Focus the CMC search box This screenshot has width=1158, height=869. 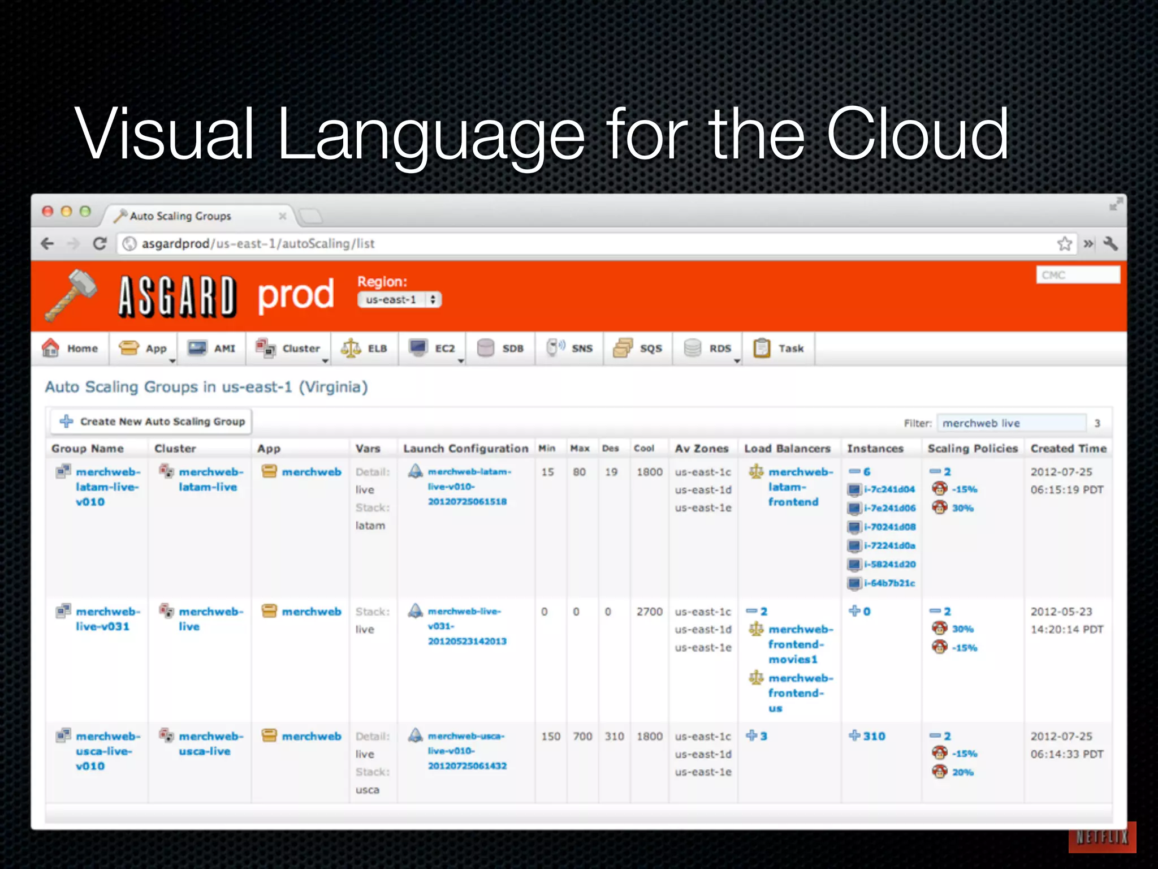[x=1078, y=275]
